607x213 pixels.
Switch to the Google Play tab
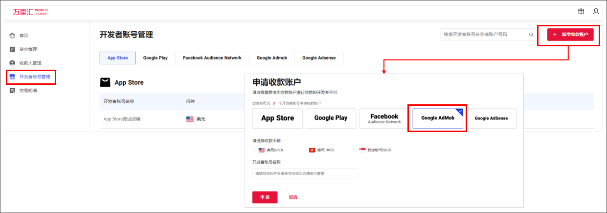coord(156,58)
